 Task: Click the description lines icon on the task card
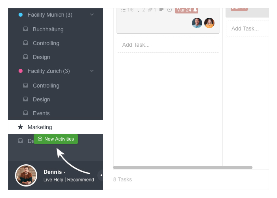[x=161, y=10]
